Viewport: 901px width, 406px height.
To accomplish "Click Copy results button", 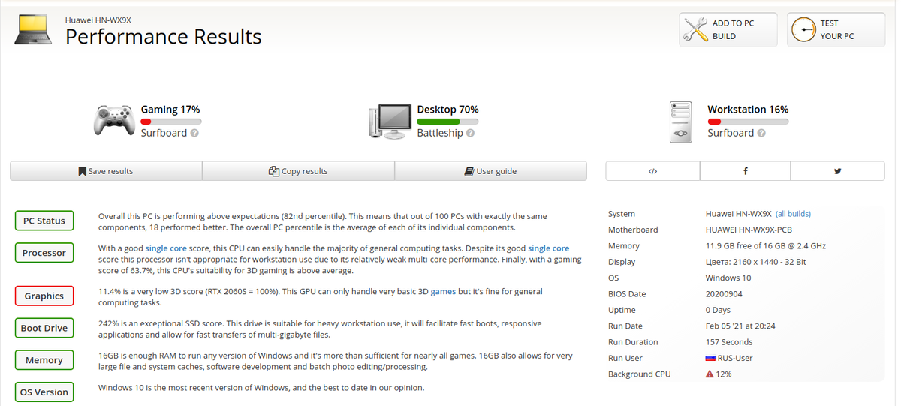I will (x=298, y=171).
